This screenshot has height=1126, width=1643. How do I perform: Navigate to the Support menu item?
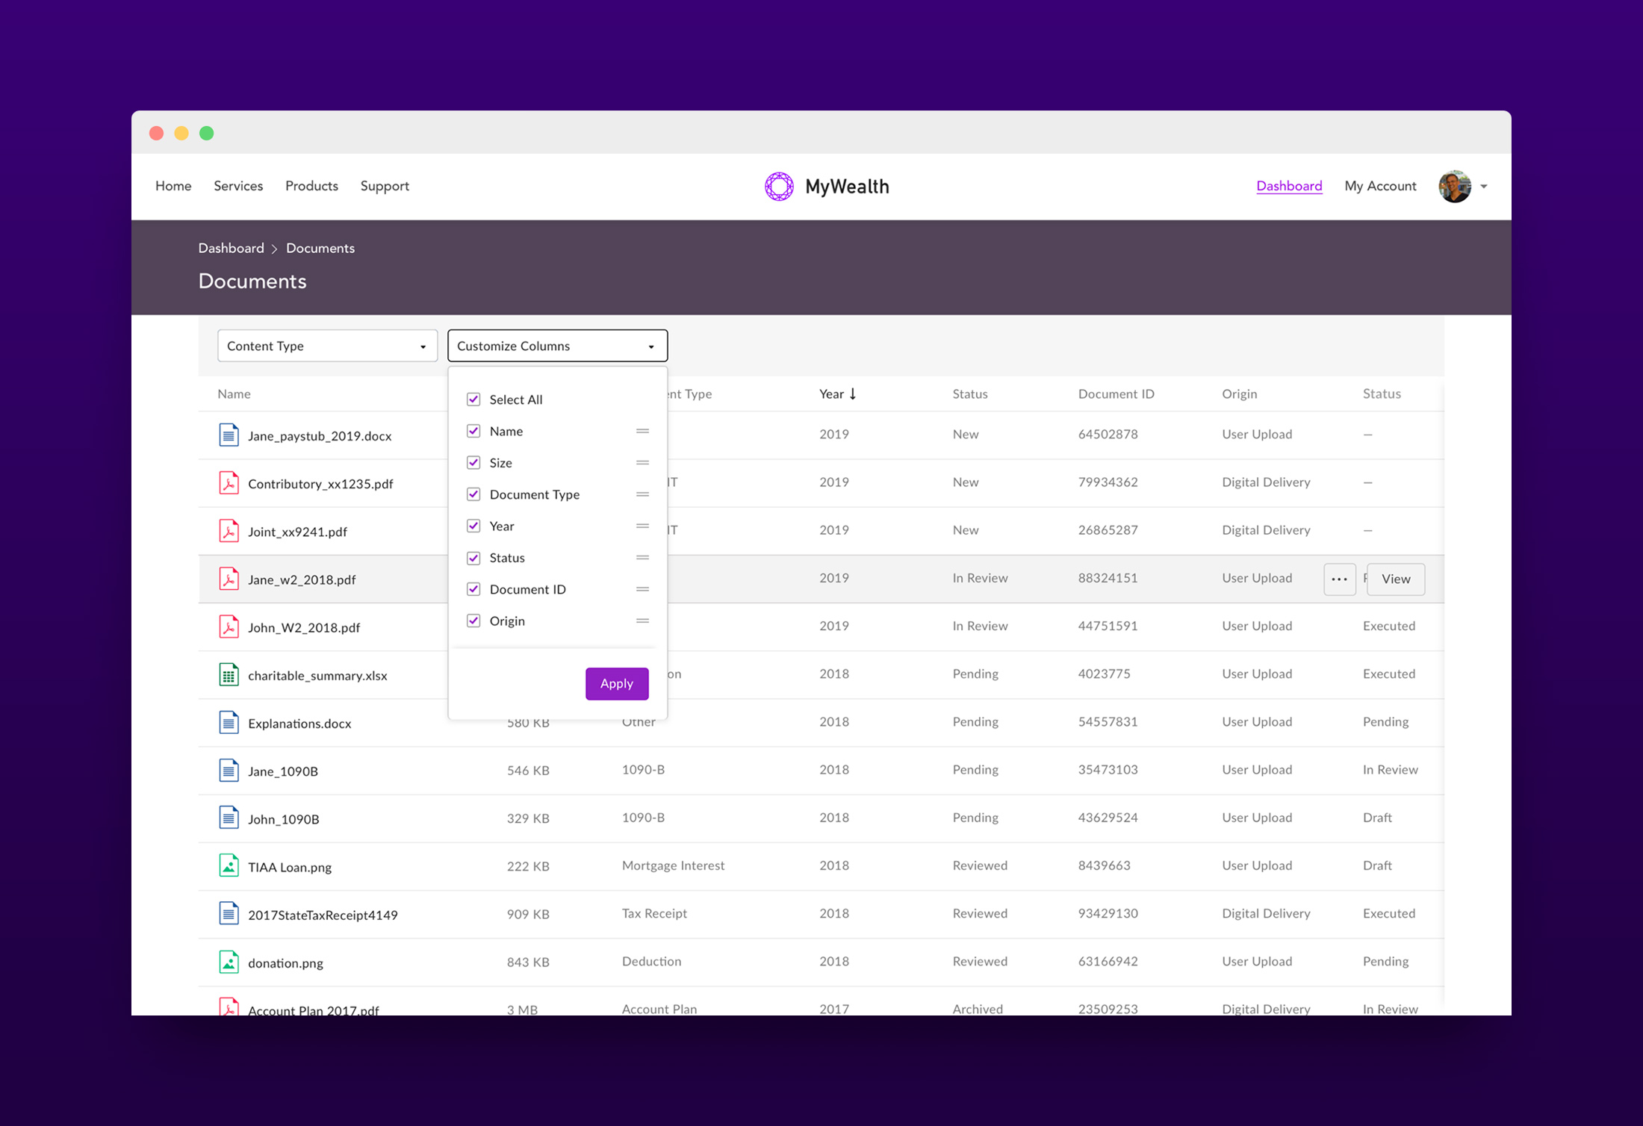point(385,186)
